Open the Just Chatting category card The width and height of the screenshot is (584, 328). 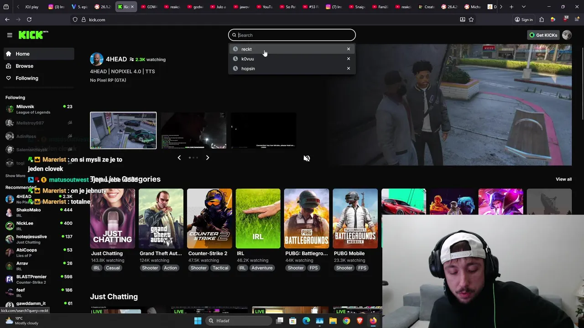[112, 219]
